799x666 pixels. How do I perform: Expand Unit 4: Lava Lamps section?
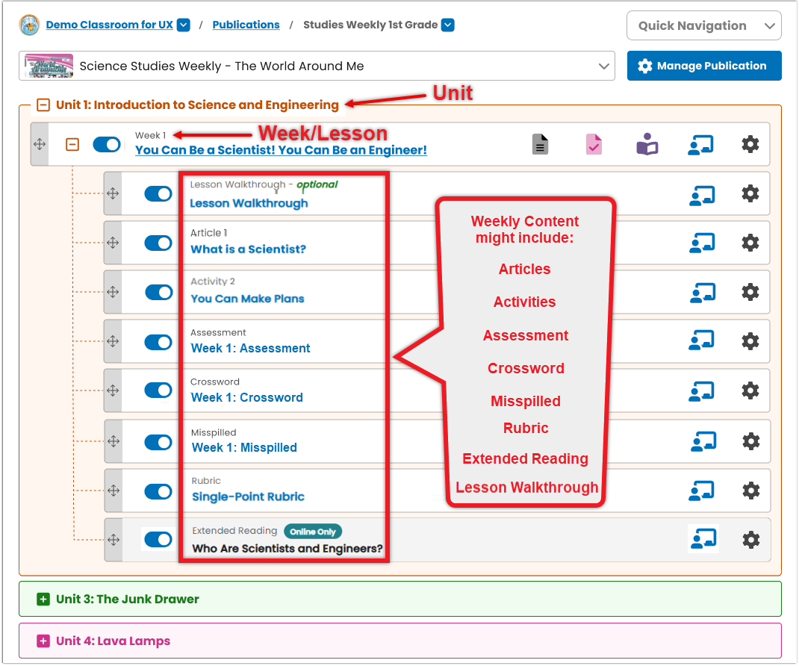[x=43, y=641]
